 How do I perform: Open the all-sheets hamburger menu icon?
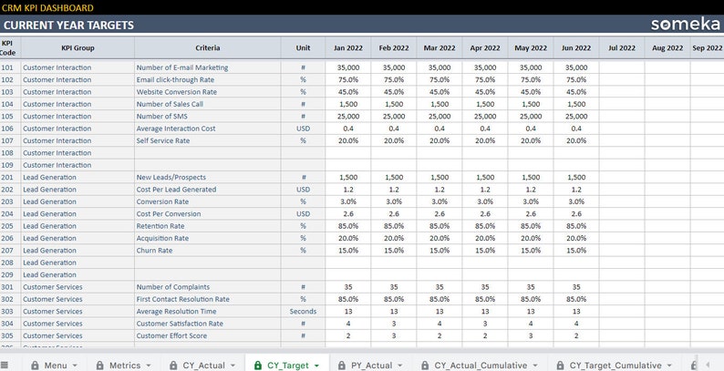(x=5, y=365)
